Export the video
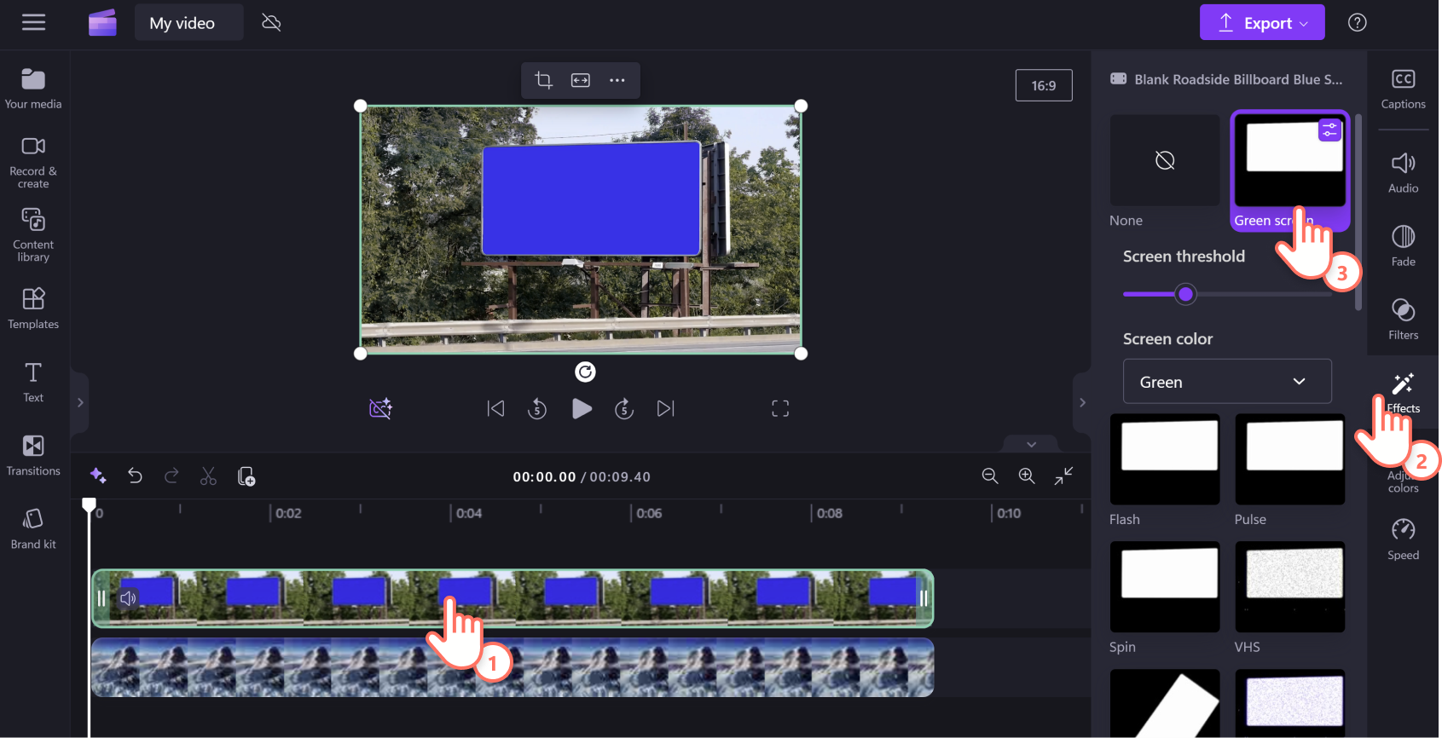 pos(1262,22)
